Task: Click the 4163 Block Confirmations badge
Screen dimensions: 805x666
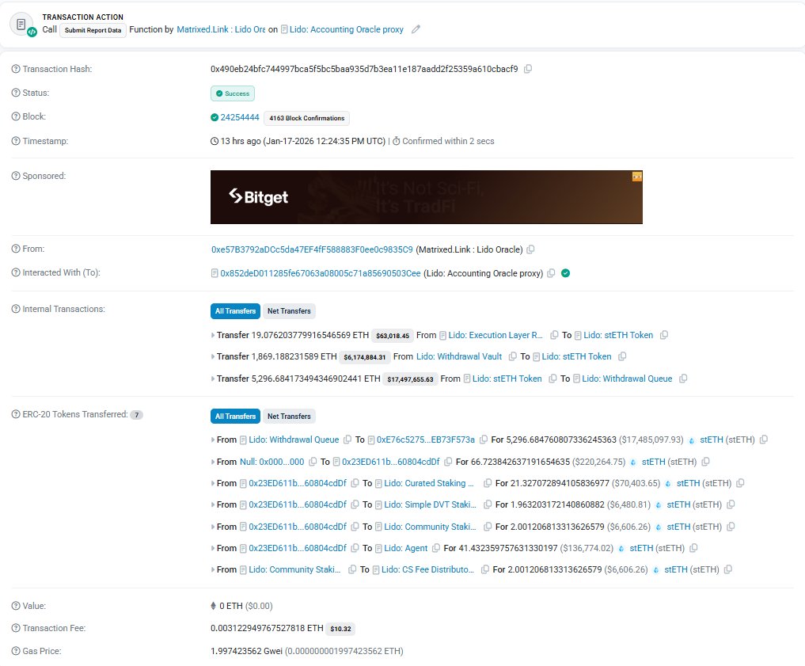Action: pos(306,118)
